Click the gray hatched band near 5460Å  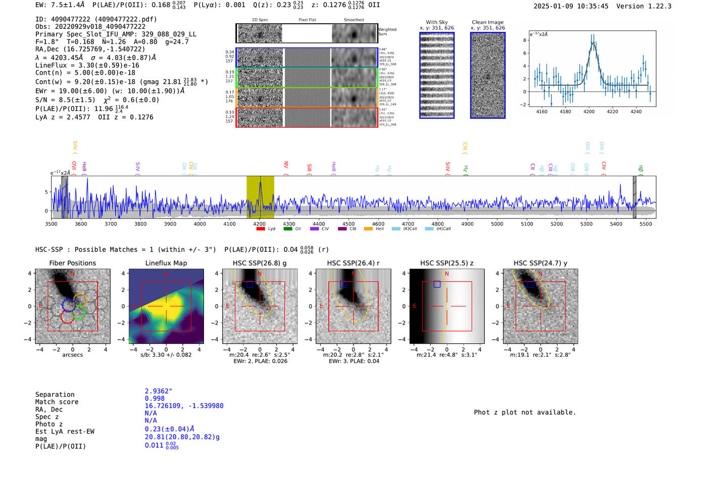(635, 197)
